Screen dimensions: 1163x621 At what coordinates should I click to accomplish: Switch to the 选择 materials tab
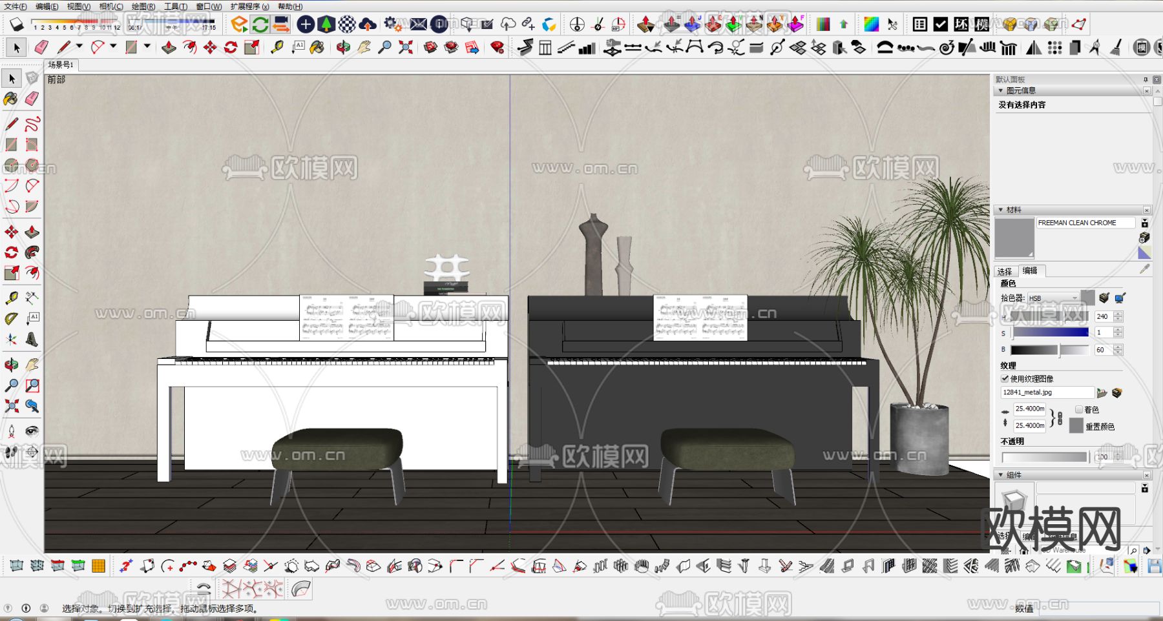(x=1005, y=271)
